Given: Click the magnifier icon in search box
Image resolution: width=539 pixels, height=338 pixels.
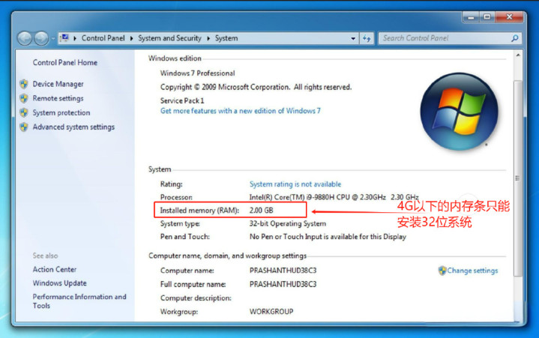Looking at the screenshot, I should [x=514, y=38].
